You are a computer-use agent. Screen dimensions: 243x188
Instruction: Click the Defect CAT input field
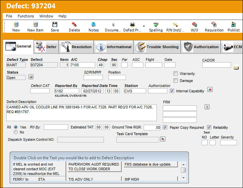point(40,91)
